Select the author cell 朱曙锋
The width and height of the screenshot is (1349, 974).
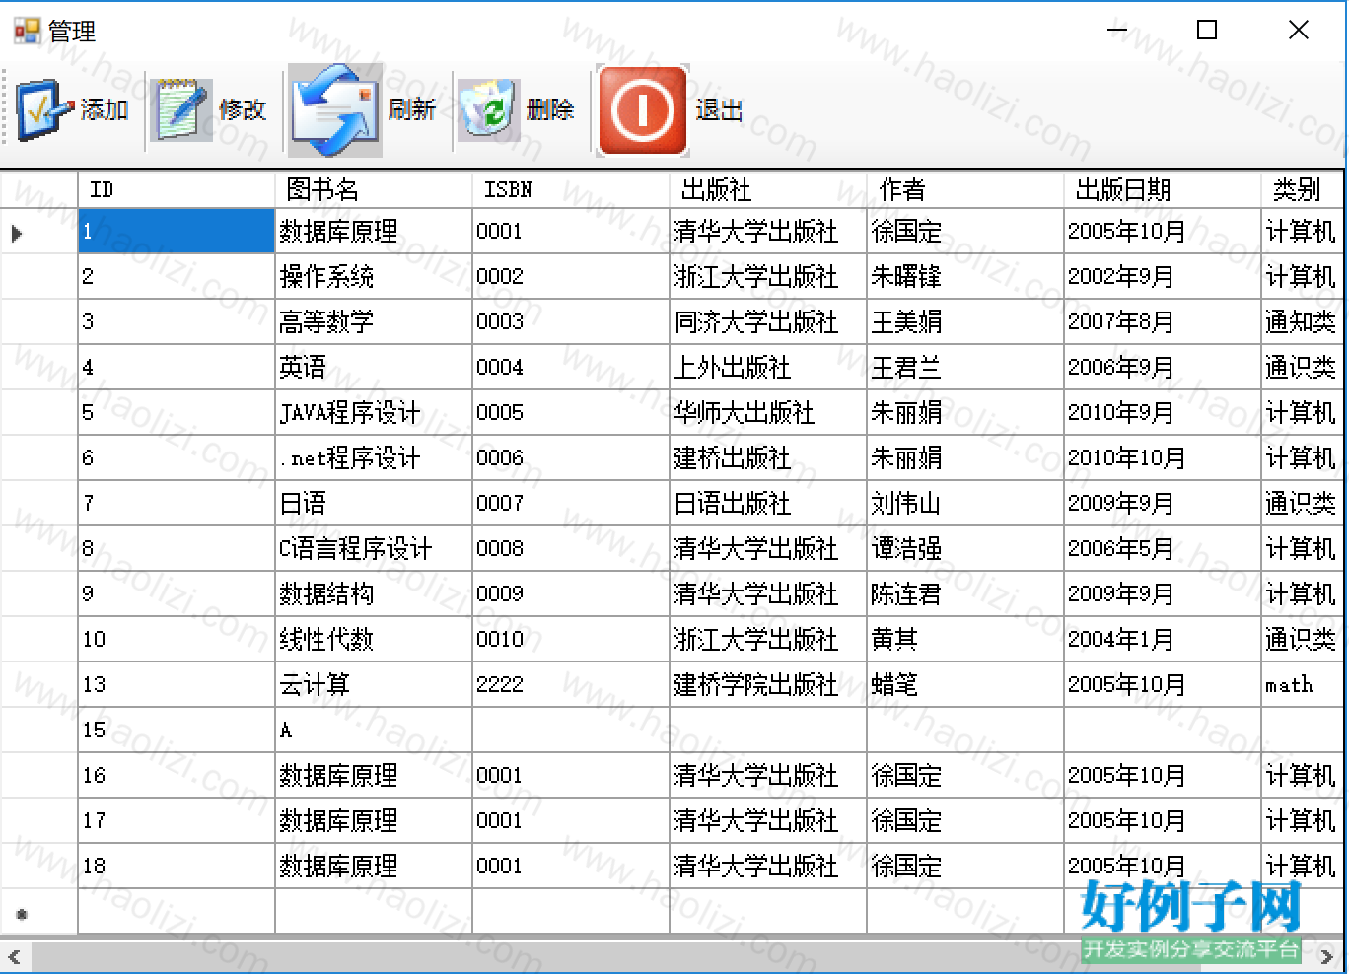click(965, 277)
